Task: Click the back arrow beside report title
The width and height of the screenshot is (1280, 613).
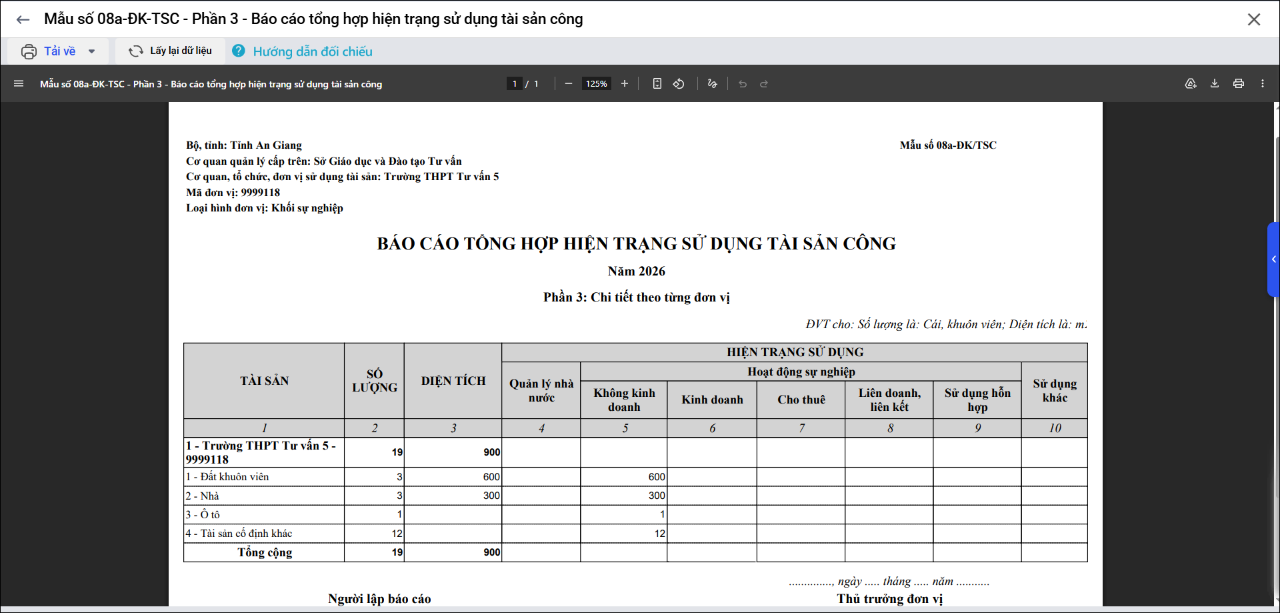Action: (x=23, y=19)
